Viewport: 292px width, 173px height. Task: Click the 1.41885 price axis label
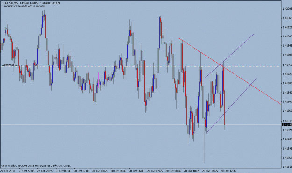tap(287, 36)
